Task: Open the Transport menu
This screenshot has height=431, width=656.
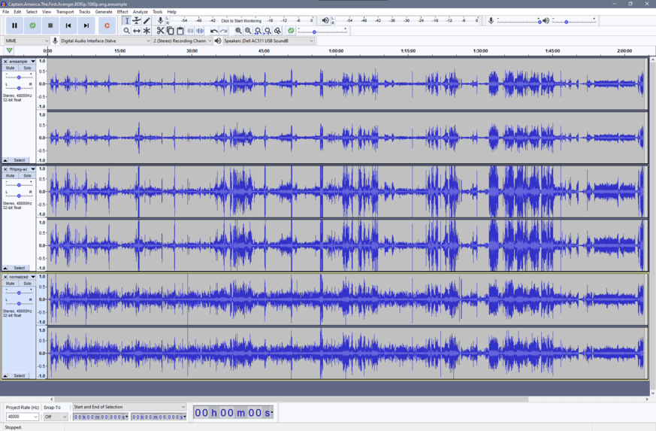Action: (x=65, y=12)
